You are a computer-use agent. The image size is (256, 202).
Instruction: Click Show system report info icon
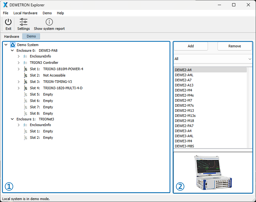tap(49, 22)
